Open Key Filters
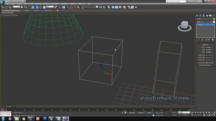 click(x=185, y=115)
